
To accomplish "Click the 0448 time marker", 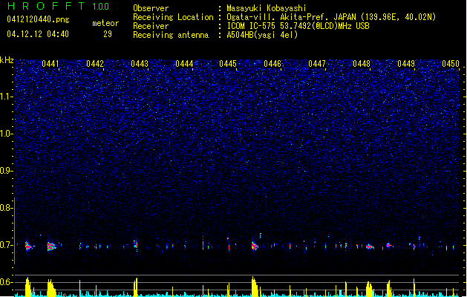I will (x=362, y=64).
